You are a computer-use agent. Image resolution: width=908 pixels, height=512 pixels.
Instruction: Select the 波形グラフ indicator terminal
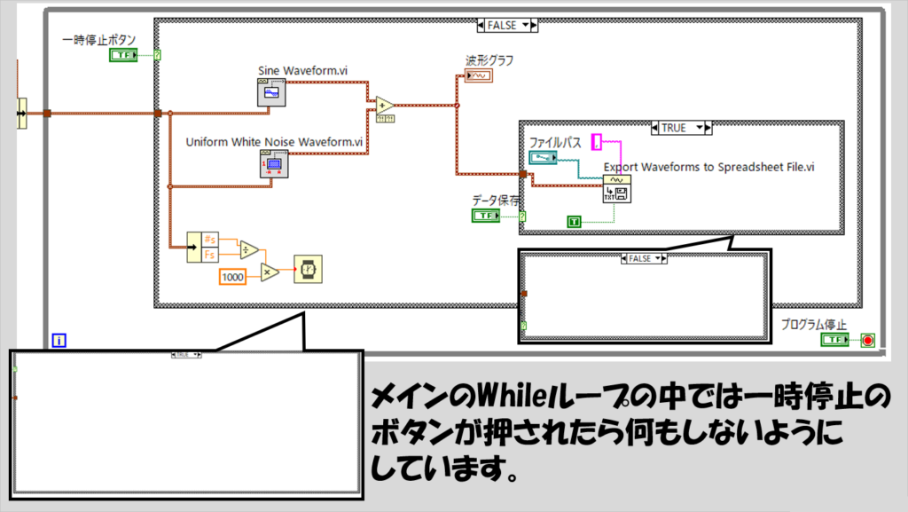tap(479, 76)
